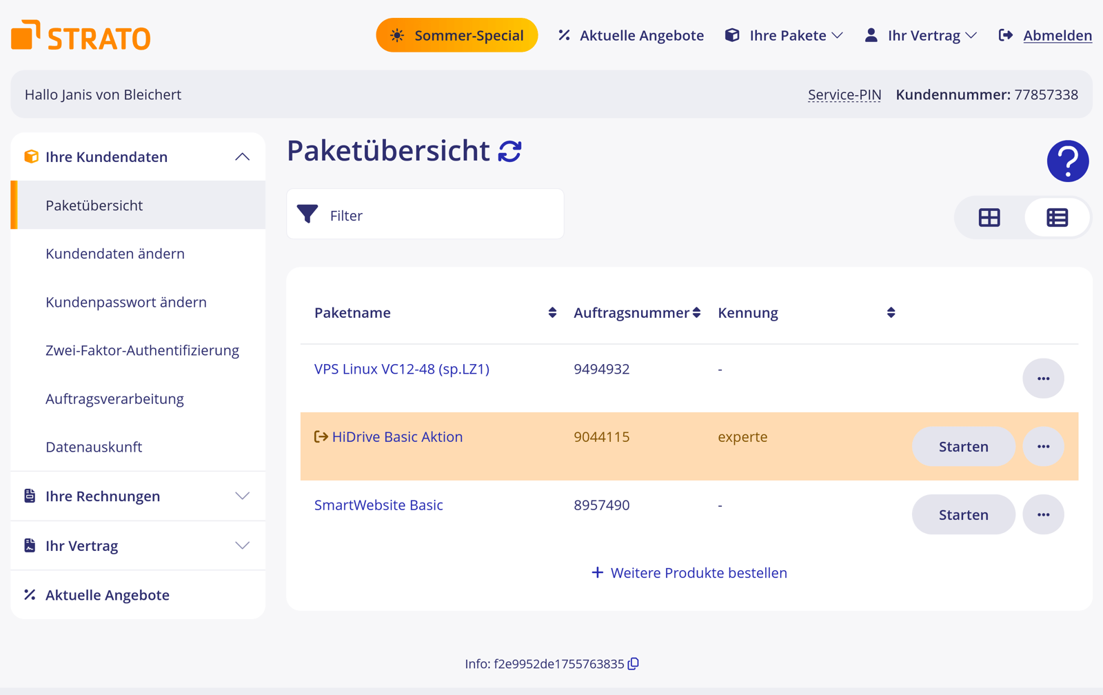This screenshot has width=1103, height=695.
Task: Toggle the Auftragsnummer sort order
Action: [698, 312]
